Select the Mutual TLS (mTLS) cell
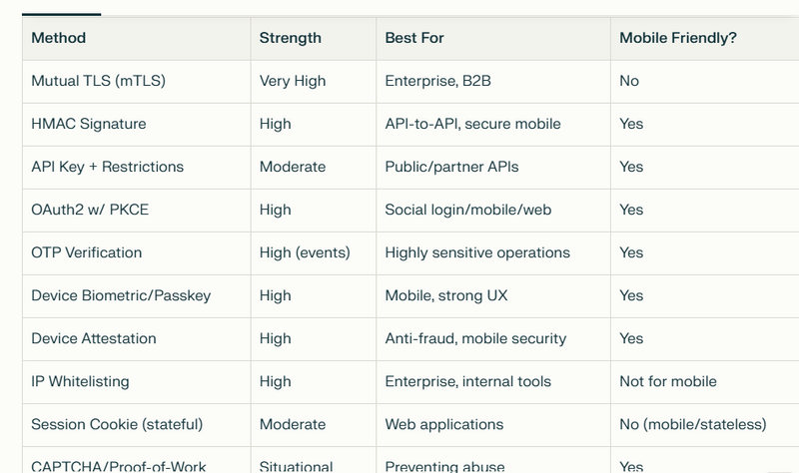The image size is (799, 473). click(x=98, y=81)
